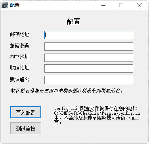This screenshot has width=149, height=144.
Task: Click the 邮箱地址 input field
Action: click(x=89, y=35)
